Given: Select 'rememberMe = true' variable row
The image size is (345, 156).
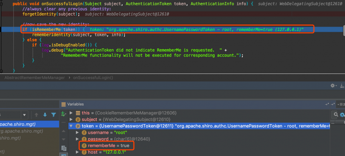Looking at the screenshot, I should pyautogui.click(x=199, y=146).
